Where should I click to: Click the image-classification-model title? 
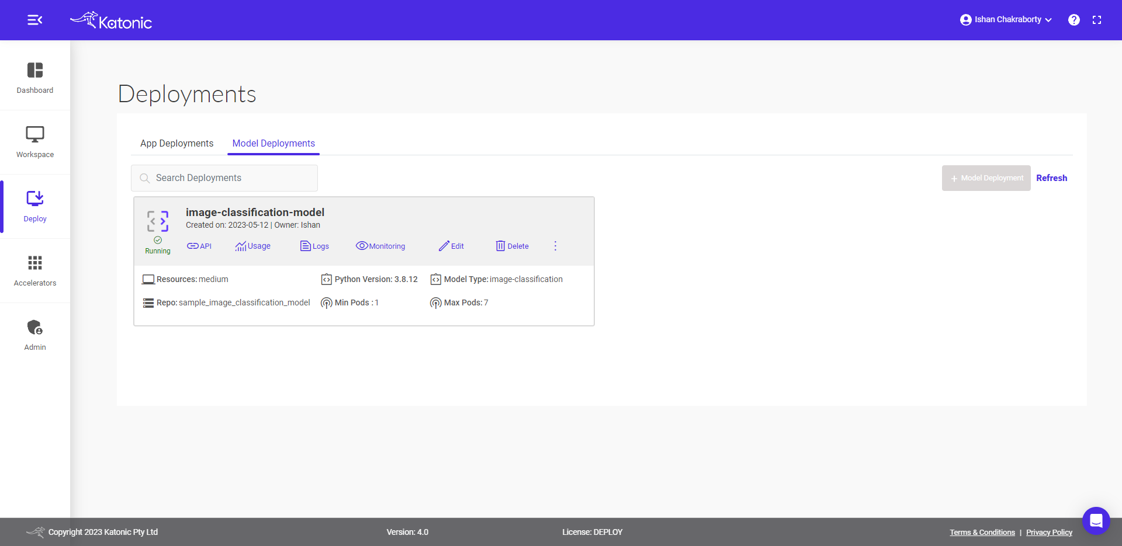[x=255, y=212]
